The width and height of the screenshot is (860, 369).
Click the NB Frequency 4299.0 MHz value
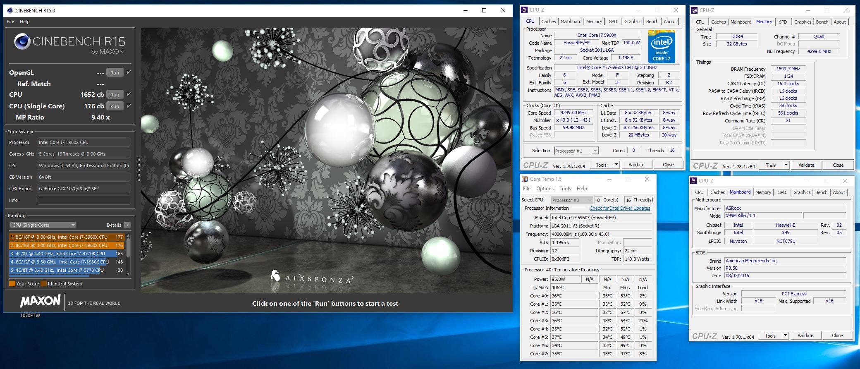coord(819,51)
